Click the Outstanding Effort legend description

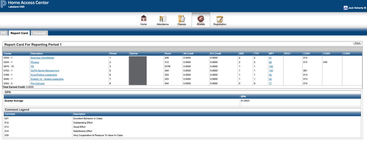83,122
